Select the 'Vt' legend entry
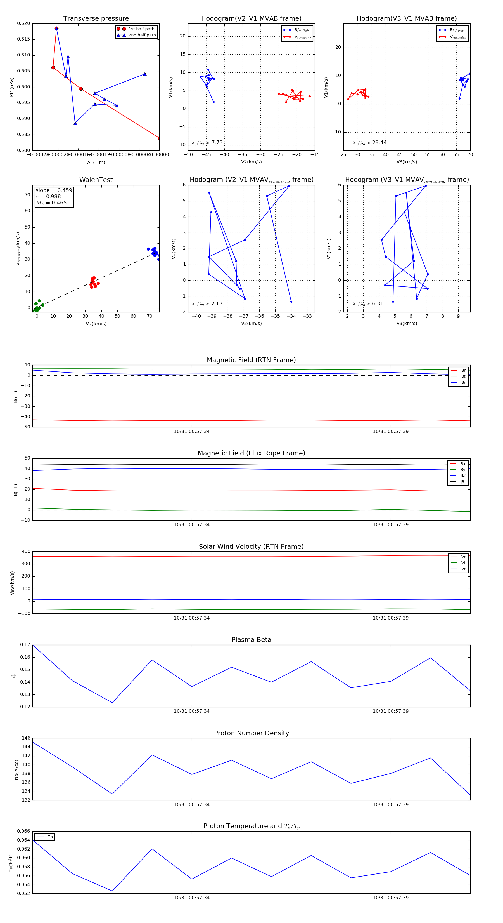The image size is (503, 923). click(x=458, y=563)
